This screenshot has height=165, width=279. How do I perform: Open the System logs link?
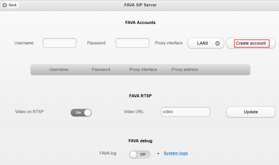pyautogui.click(x=176, y=153)
